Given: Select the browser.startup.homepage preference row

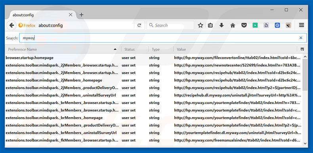Looking at the screenshot, I should 153,58.
